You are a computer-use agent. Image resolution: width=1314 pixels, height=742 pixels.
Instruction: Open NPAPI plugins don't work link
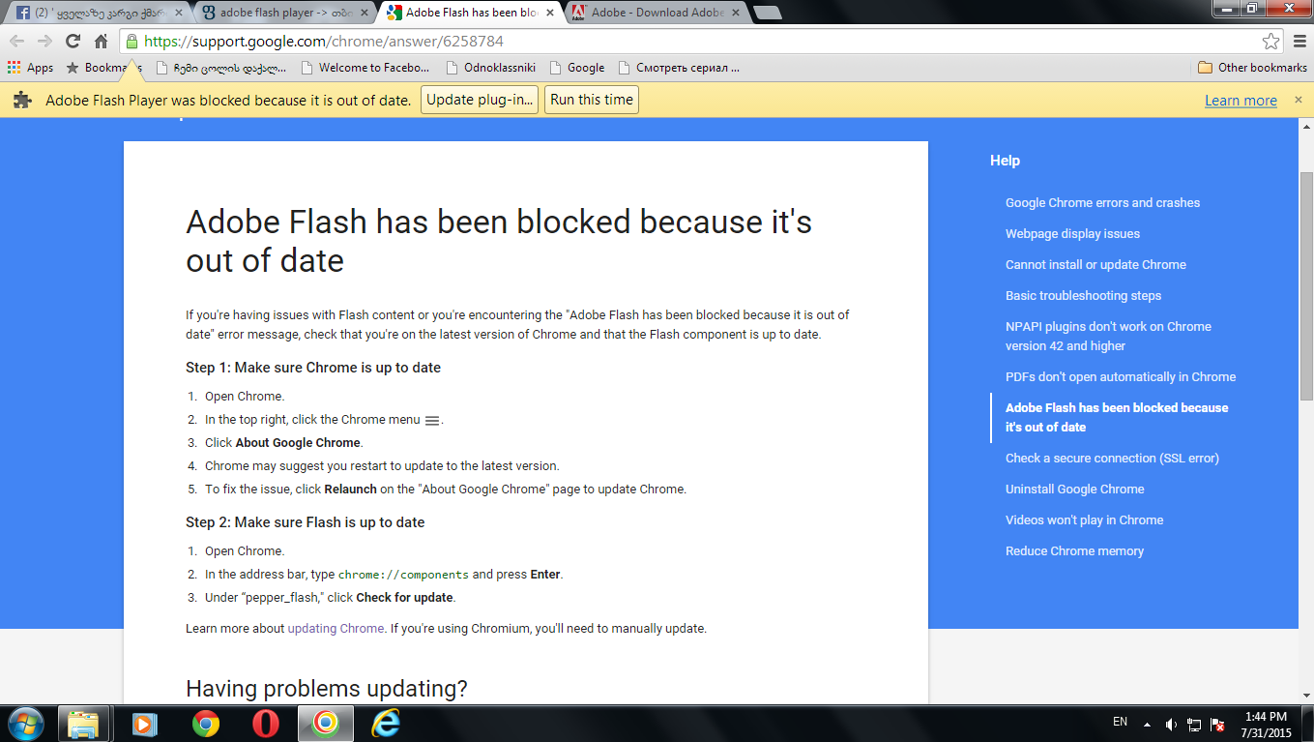(x=1108, y=337)
